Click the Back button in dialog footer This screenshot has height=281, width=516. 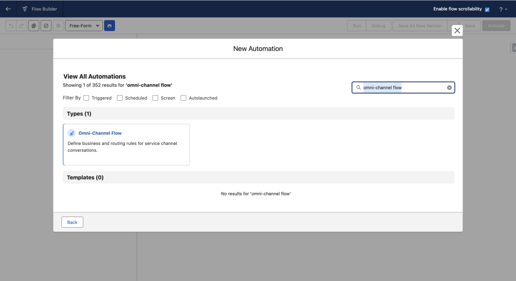click(x=72, y=222)
